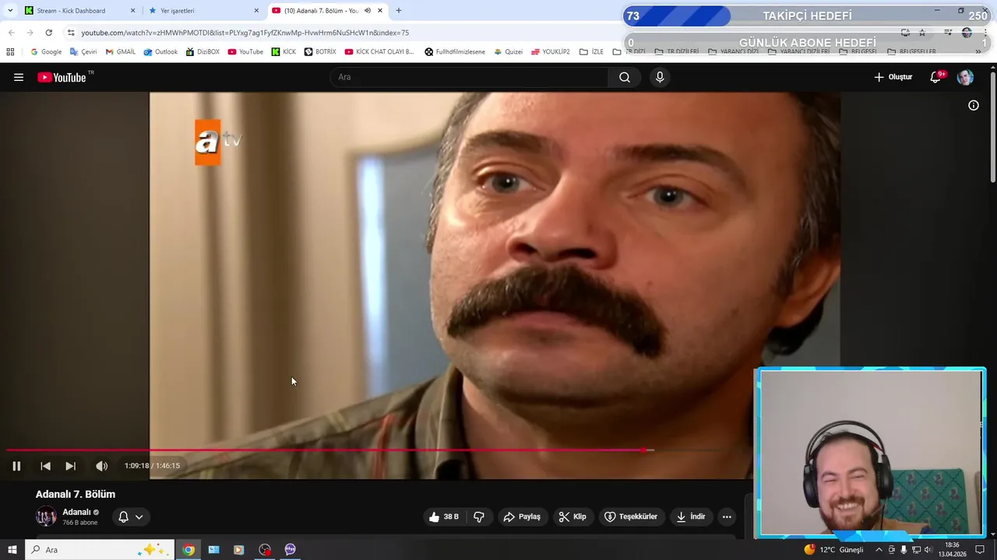The height and width of the screenshot is (560, 997).
Task: Create a clip with Klip button
Action: click(x=572, y=516)
